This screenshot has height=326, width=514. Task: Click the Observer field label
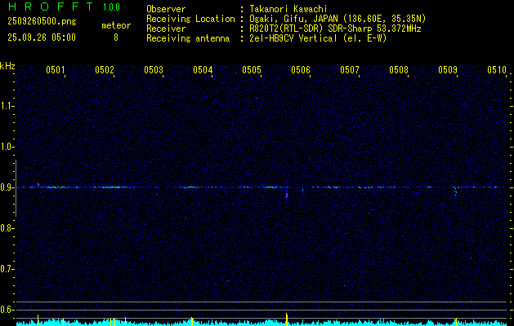166,9
